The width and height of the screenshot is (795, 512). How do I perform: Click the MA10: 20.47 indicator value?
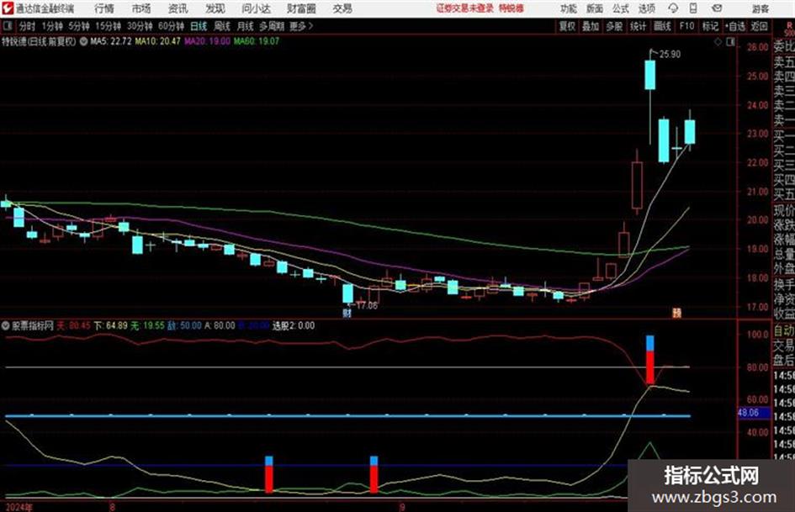coord(157,41)
